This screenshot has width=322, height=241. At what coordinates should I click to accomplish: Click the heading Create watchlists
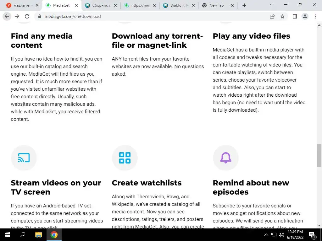pos(147,183)
